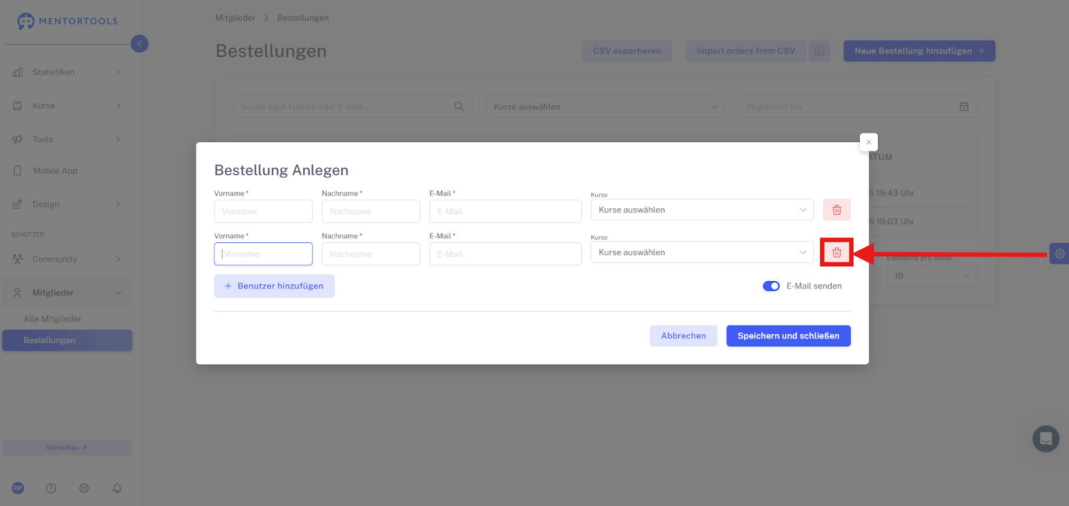Open the calendar icon in date filter
The height and width of the screenshot is (506, 1069).
click(964, 107)
